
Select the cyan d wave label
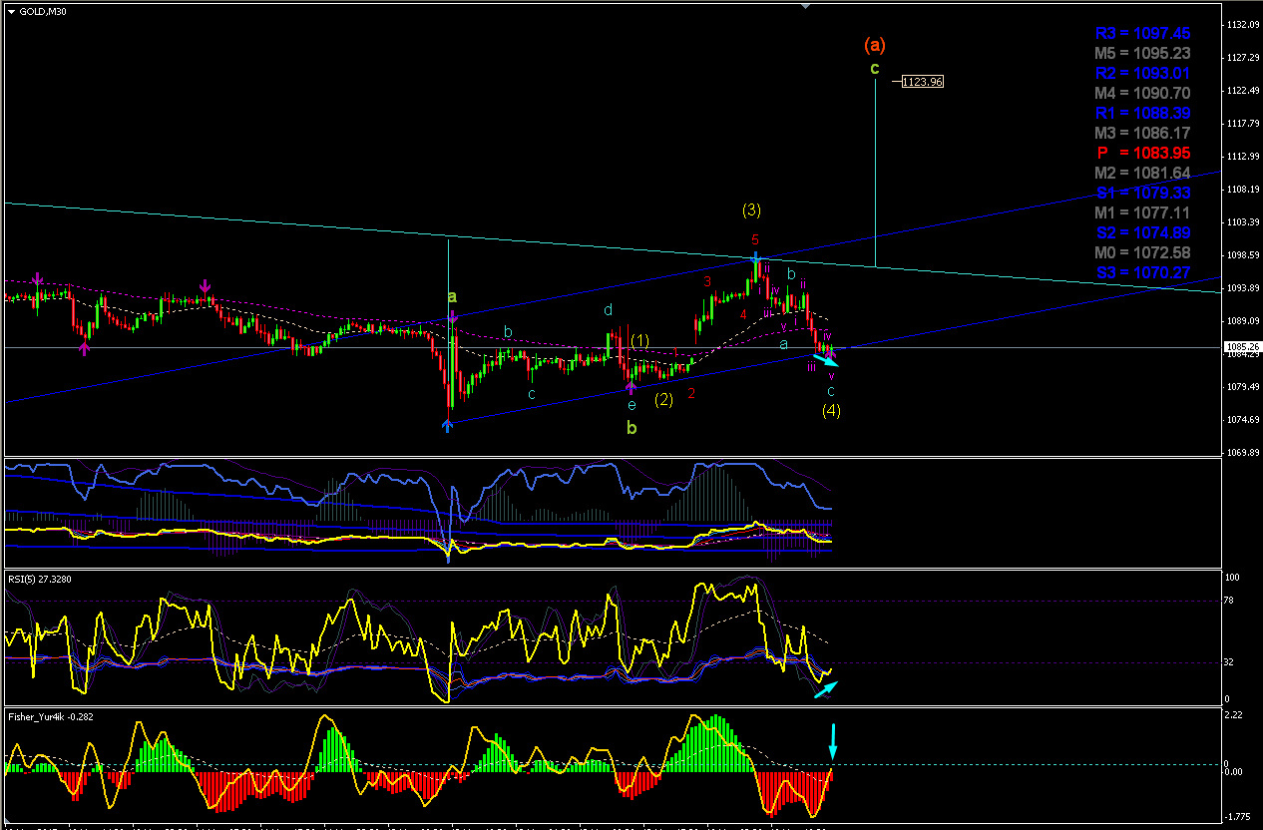[x=608, y=310]
